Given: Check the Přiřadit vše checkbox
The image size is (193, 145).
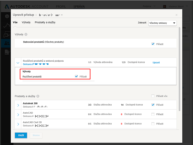Looking at the screenshot, I should 153,96.
